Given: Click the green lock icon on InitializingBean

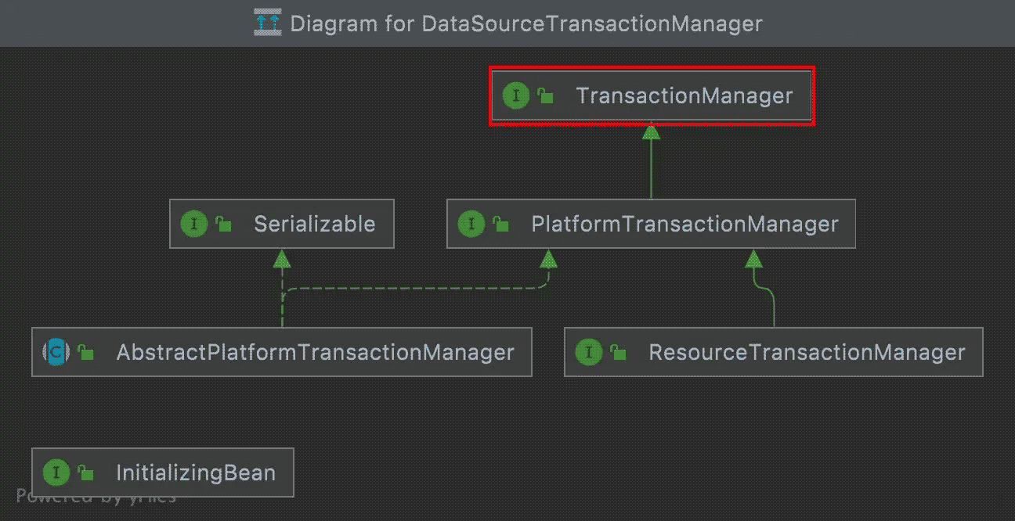Looking at the screenshot, I should coord(85,474).
